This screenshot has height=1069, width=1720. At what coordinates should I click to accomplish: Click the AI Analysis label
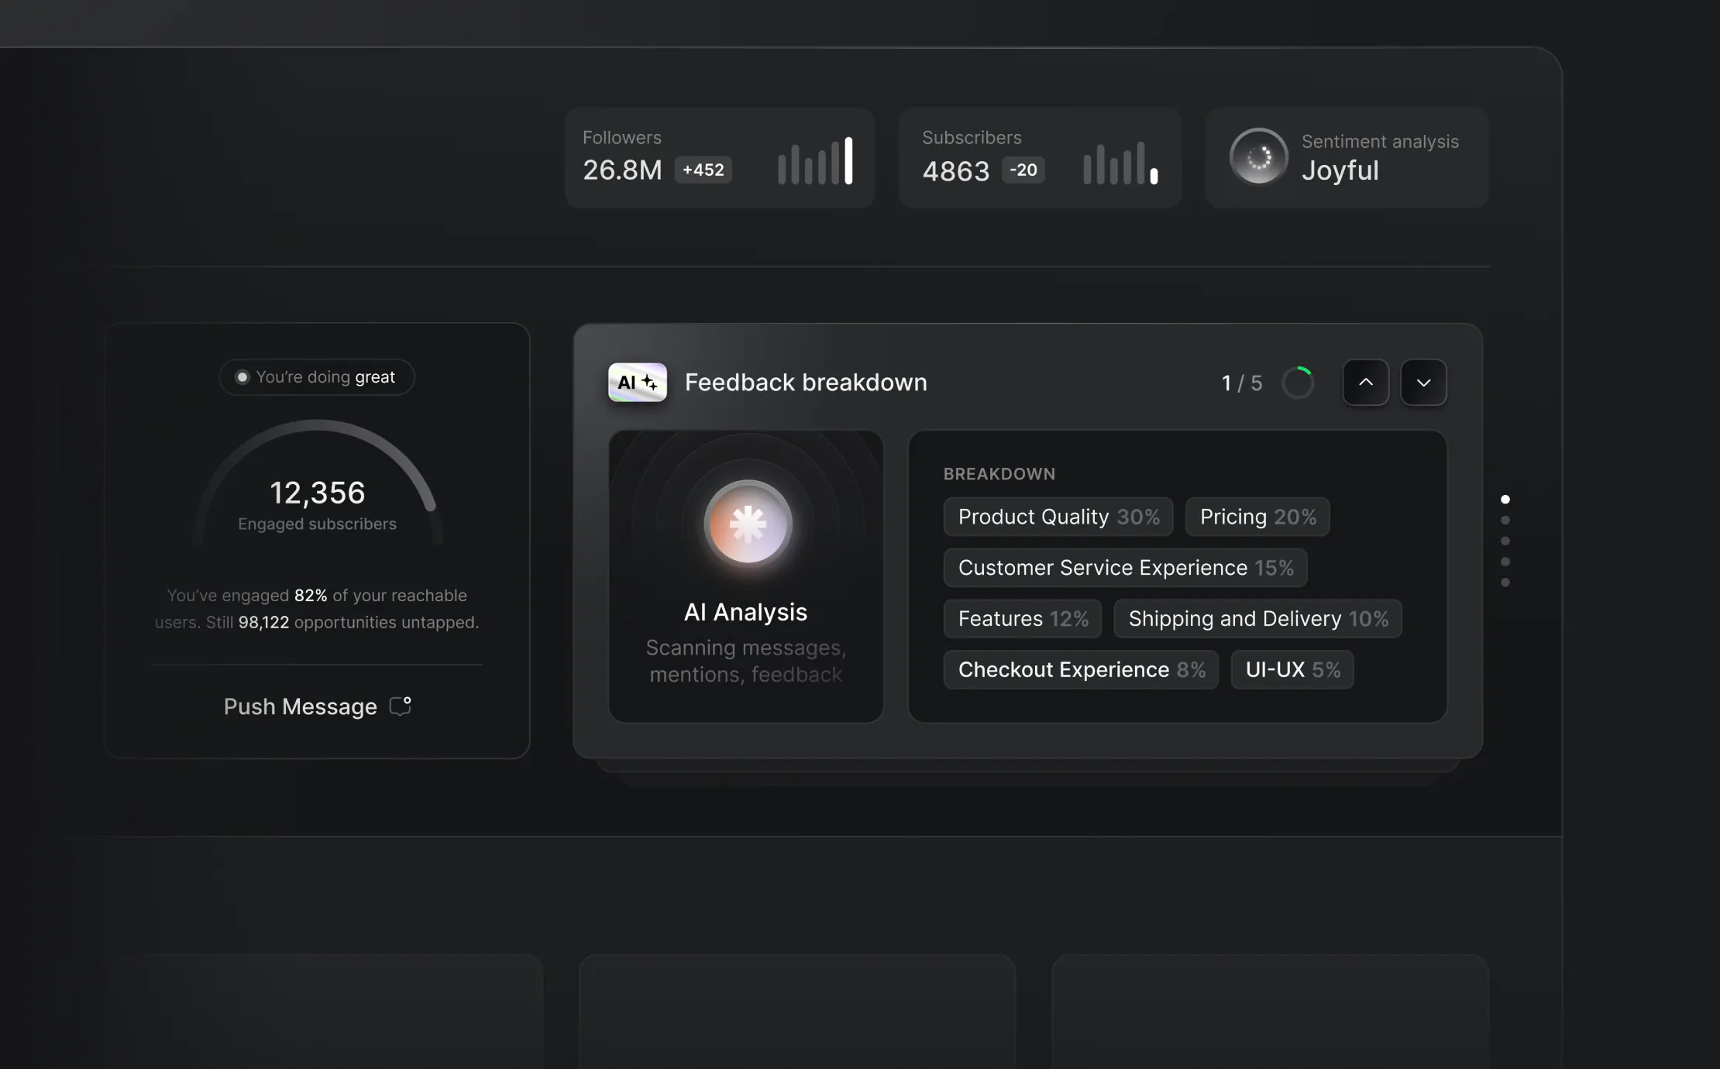pyautogui.click(x=745, y=613)
